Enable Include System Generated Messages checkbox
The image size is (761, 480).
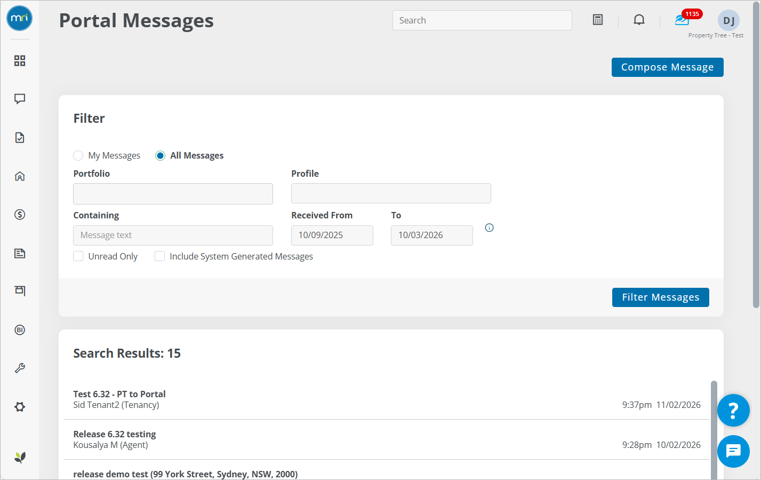click(x=159, y=256)
